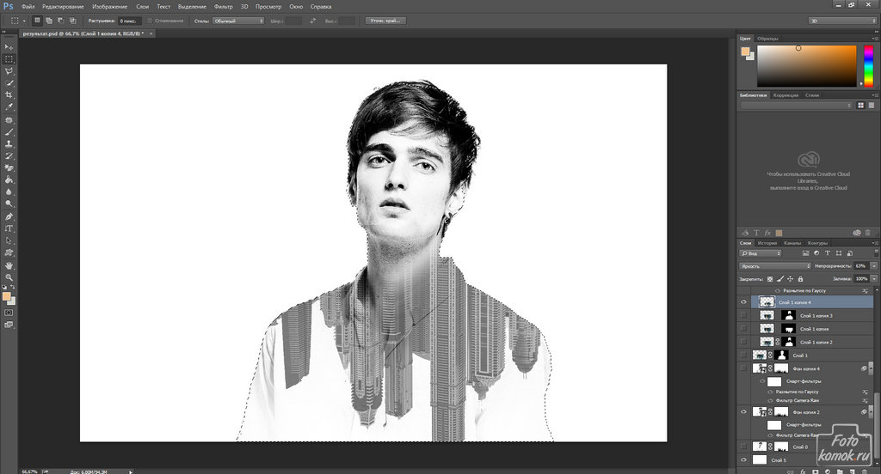The image size is (881, 474).
Task: Open the opacity slider dropdown arrow
Action: (874, 266)
